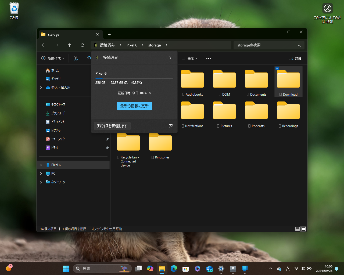Expand the PC tree node
This screenshot has width=344, height=275.
pyautogui.click(x=41, y=173)
